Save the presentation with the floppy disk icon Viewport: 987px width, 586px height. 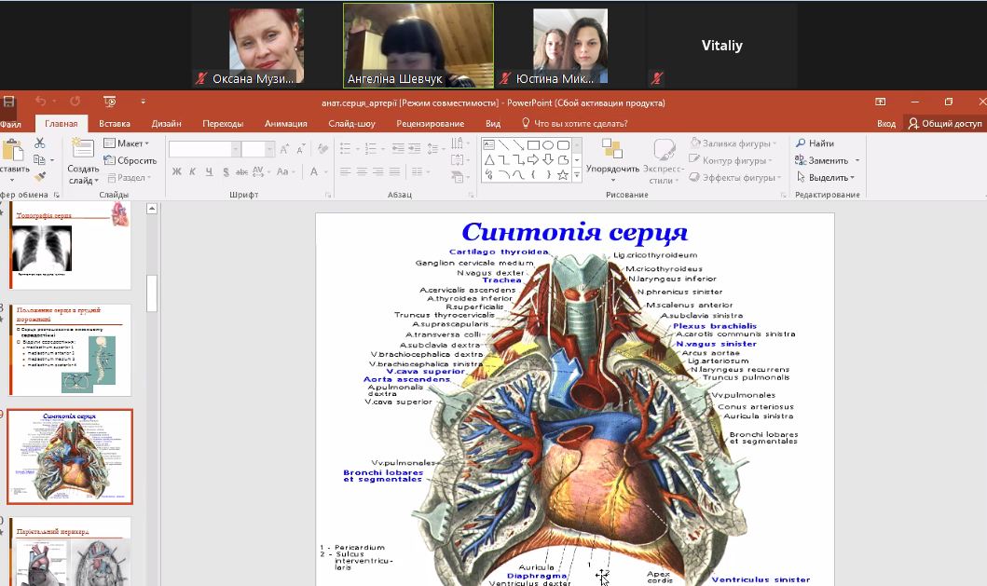[x=8, y=102]
